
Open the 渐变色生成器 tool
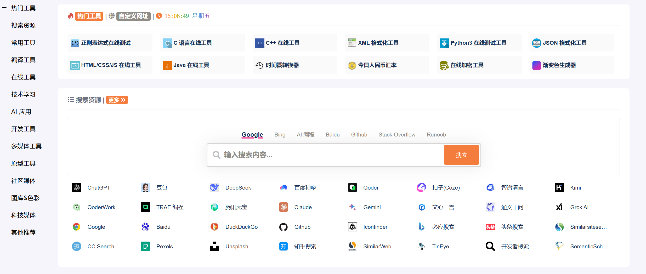572,65
